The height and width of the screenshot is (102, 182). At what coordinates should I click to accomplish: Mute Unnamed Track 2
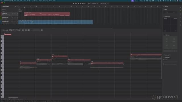click(13, 22)
